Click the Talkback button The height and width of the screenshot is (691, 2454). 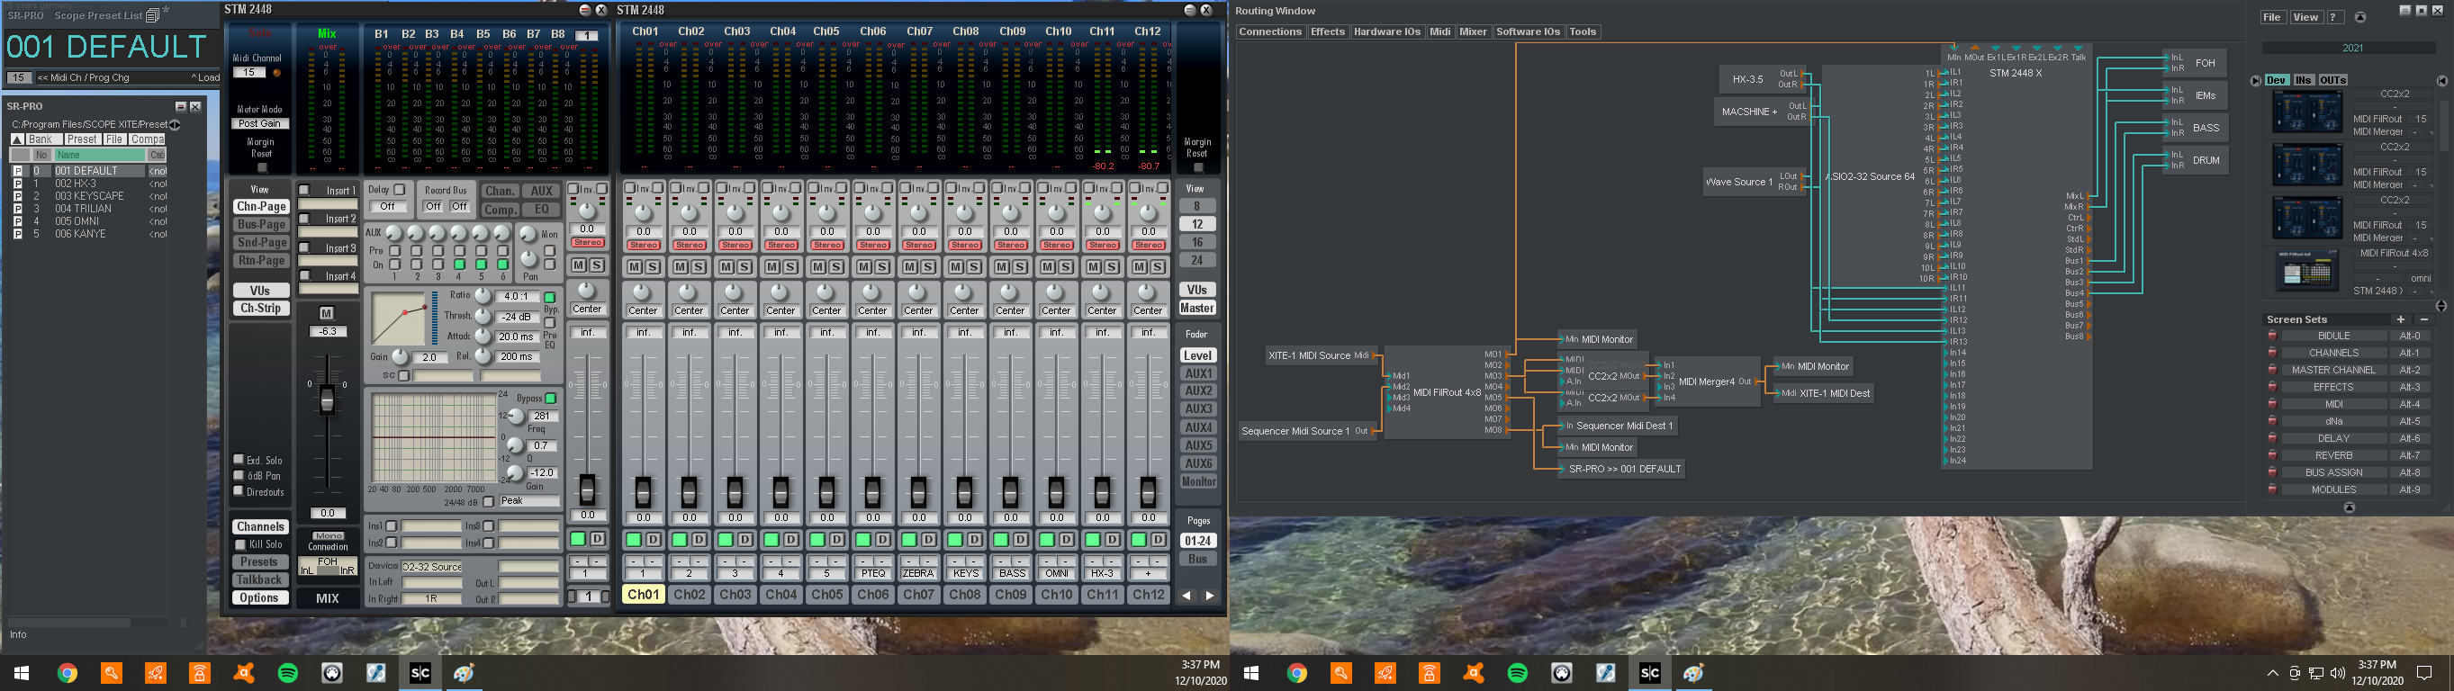point(259,579)
